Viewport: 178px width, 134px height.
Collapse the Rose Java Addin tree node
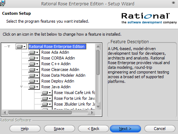[x=21, y=87]
